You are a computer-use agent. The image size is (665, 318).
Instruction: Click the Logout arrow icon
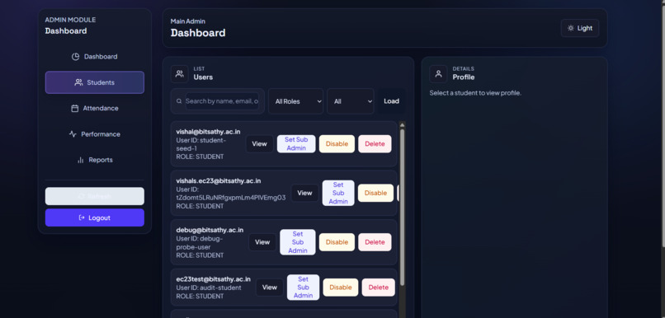click(x=82, y=217)
